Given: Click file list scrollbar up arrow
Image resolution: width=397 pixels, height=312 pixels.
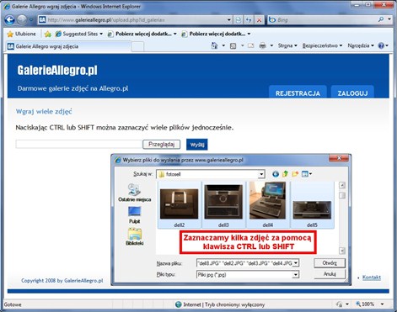Looking at the screenshot, I should click(342, 185).
